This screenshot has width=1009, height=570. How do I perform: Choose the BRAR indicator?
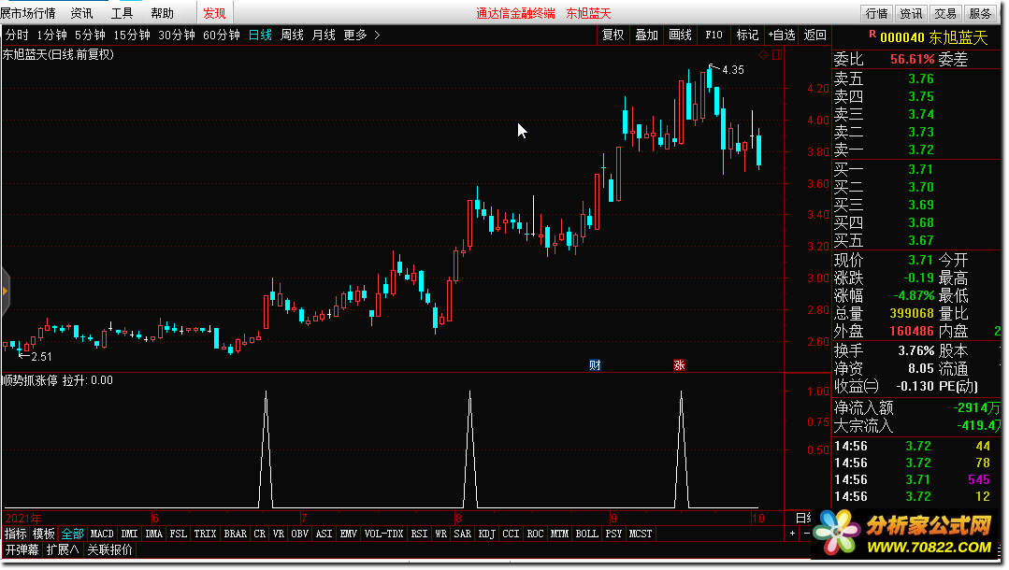(236, 534)
